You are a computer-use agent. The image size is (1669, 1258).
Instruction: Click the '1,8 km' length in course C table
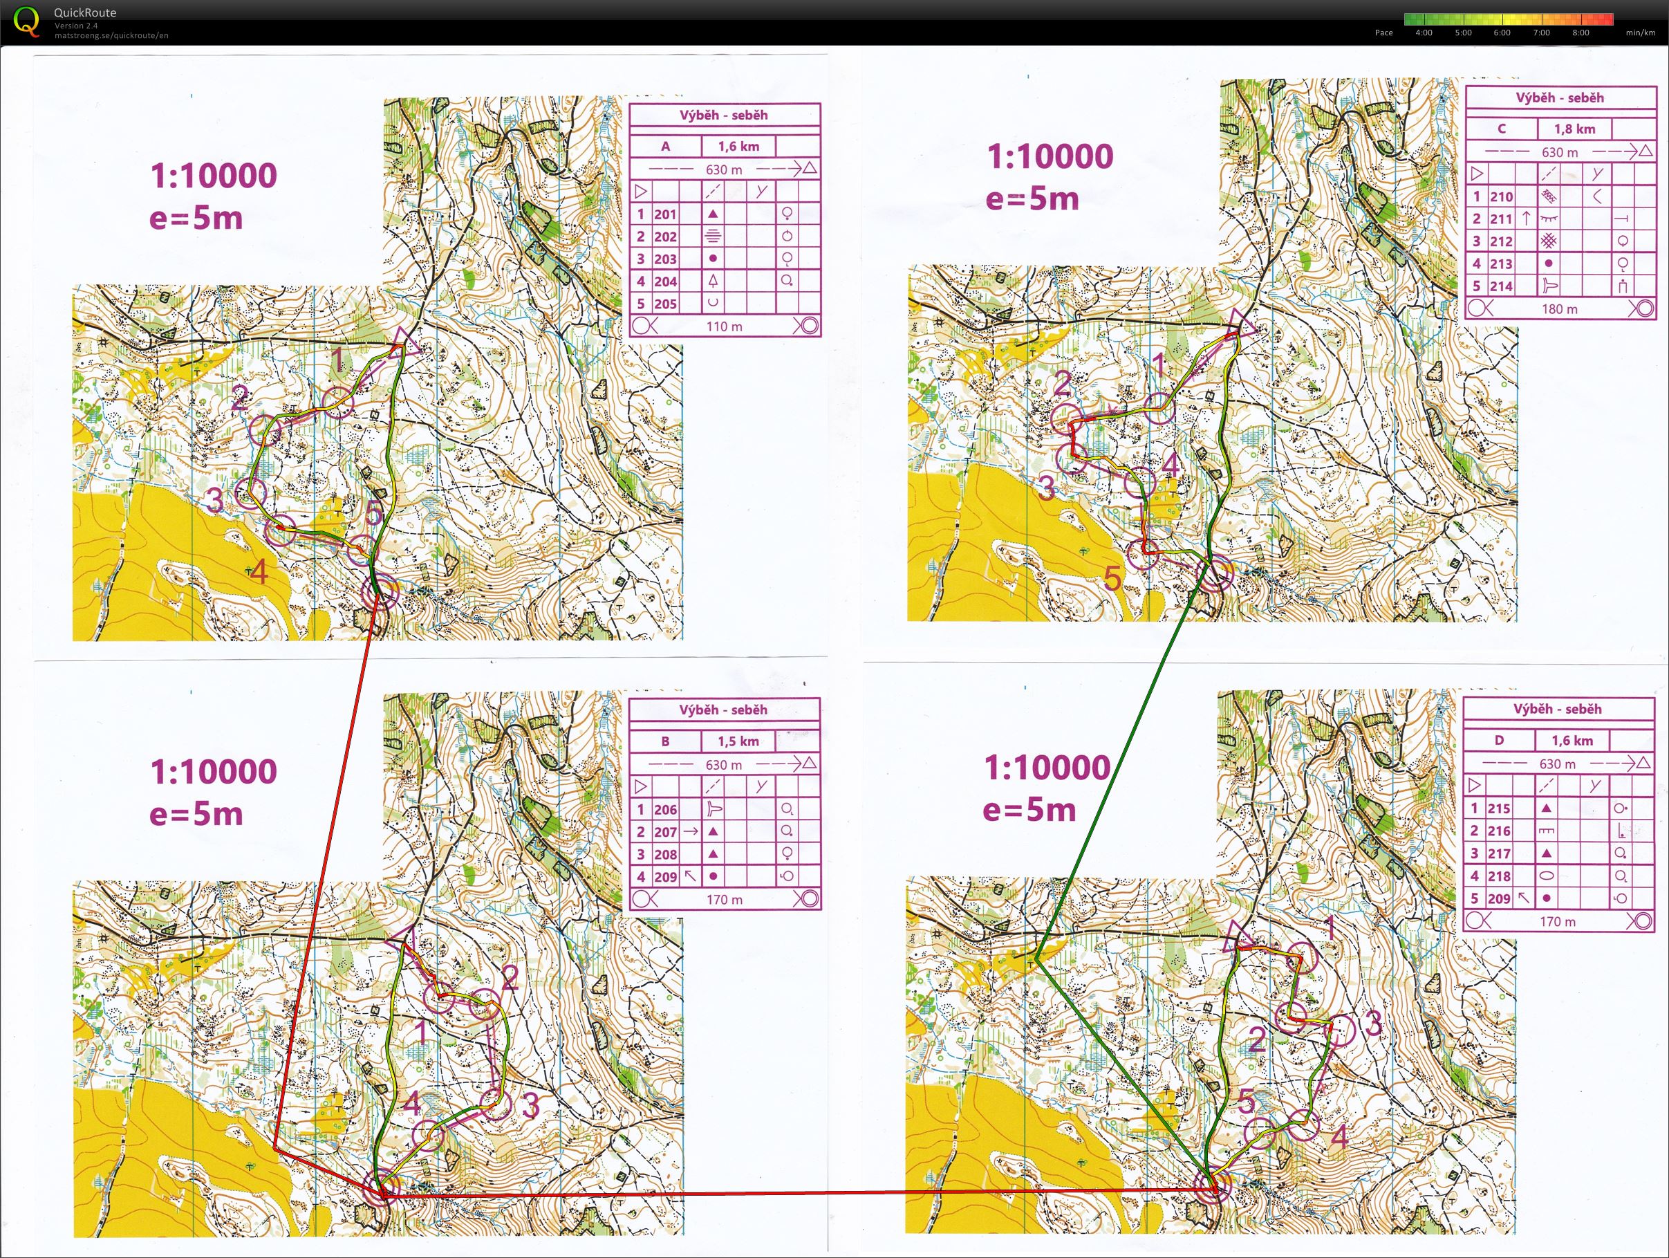coord(1575,129)
